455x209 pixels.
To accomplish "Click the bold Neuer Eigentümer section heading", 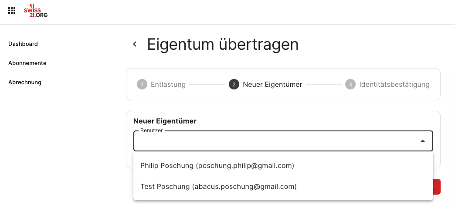I will pyautogui.click(x=165, y=121).
